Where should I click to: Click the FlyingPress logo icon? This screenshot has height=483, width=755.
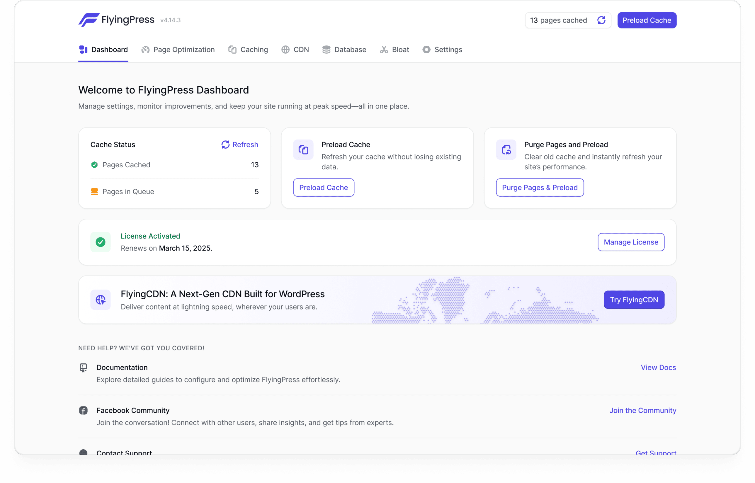tap(89, 20)
